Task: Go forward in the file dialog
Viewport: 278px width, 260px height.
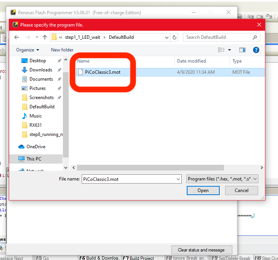Action: [28, 37]
